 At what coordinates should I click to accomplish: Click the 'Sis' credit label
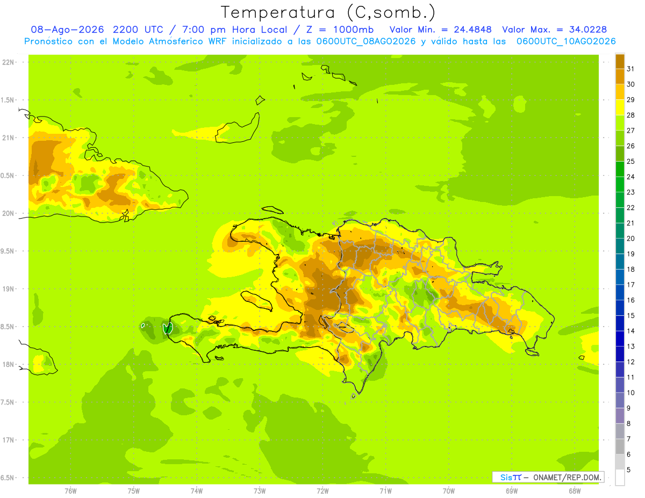click(505, 477)
